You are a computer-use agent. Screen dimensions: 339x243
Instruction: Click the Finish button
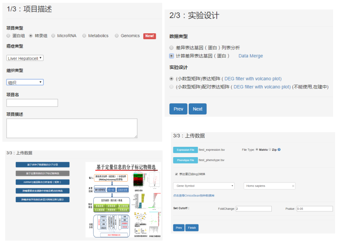[x=192, y=228]
